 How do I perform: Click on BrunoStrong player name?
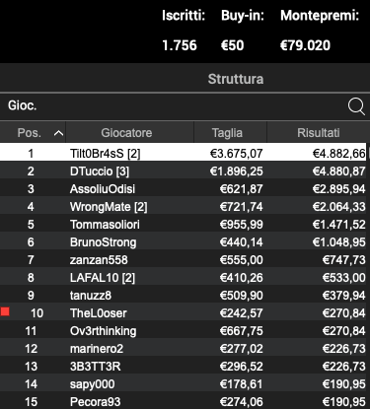coord(104,242)
